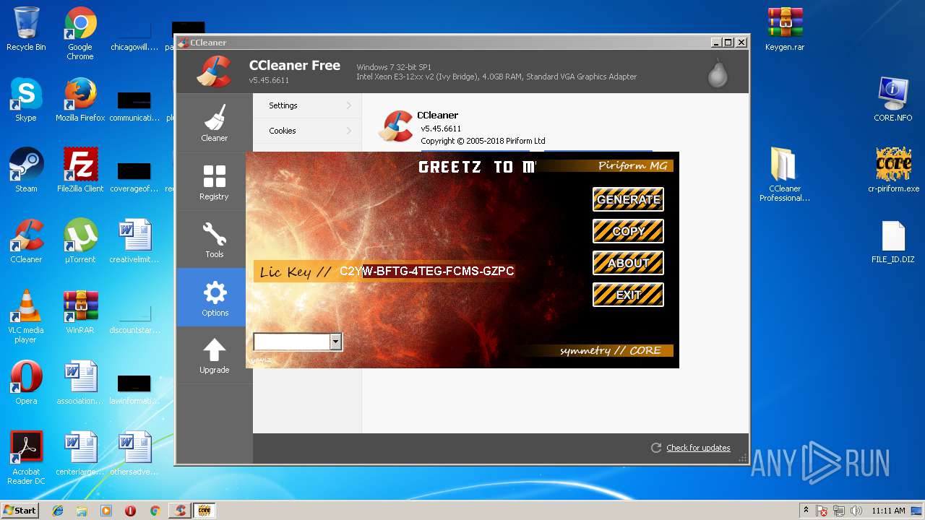The image size is (925, 520).
Task: Select cr-piriform.exe on desktop
Action: pos(893,171)
